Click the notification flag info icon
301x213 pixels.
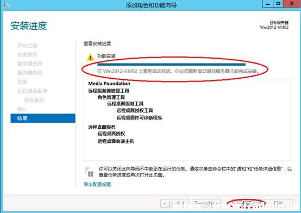[x=89, y=172]
